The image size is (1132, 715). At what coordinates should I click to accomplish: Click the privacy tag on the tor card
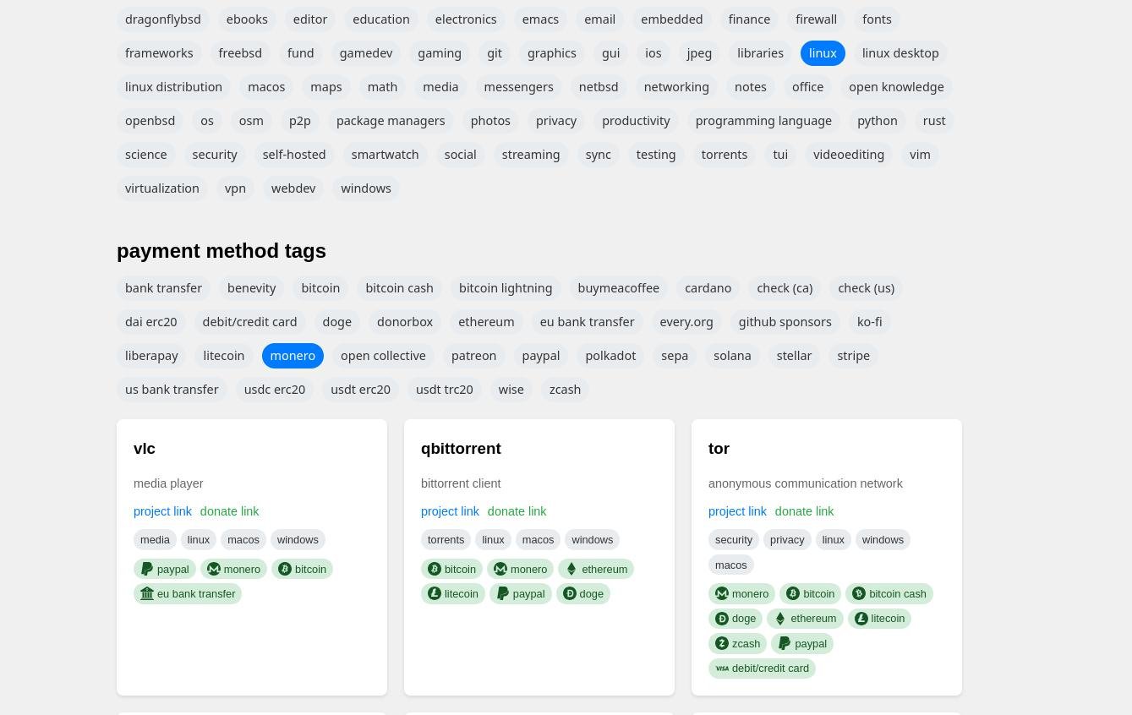pos(787,540)
